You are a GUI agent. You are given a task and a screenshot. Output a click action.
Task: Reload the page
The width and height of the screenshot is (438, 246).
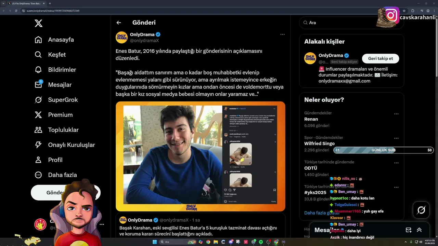(16, 11)
